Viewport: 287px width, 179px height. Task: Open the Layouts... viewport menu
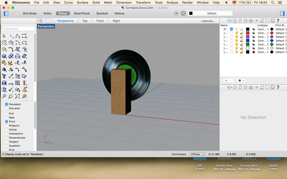(208, 21)
